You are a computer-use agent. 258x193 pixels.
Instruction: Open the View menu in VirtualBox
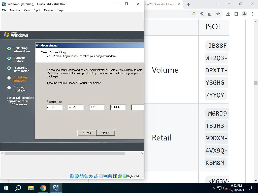(x=27, y=10)
